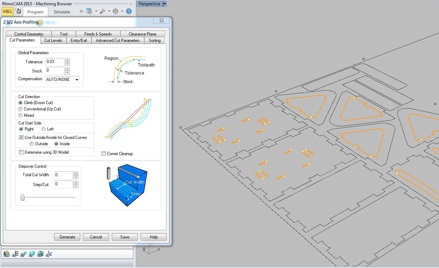Image resolution: width=439 pixels, height=268 pixels.
Task: Decrease Tolerance with down spinner arrow
Action: click(x=68, y=64)
